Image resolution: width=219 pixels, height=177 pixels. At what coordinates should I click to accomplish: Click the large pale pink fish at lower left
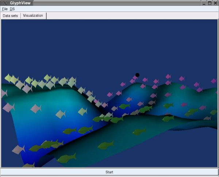[18, 149]
